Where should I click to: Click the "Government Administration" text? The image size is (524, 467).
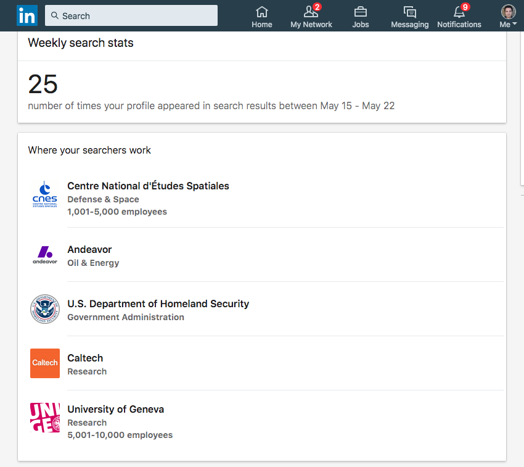point(126,317)
